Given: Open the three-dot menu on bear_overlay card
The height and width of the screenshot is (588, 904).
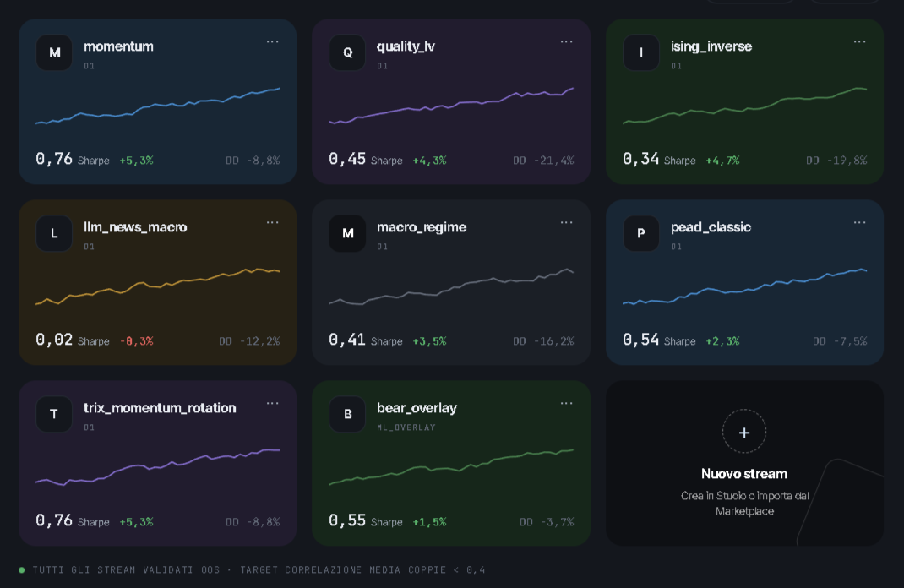Looking at the screenshot, I should click(567, 404).
